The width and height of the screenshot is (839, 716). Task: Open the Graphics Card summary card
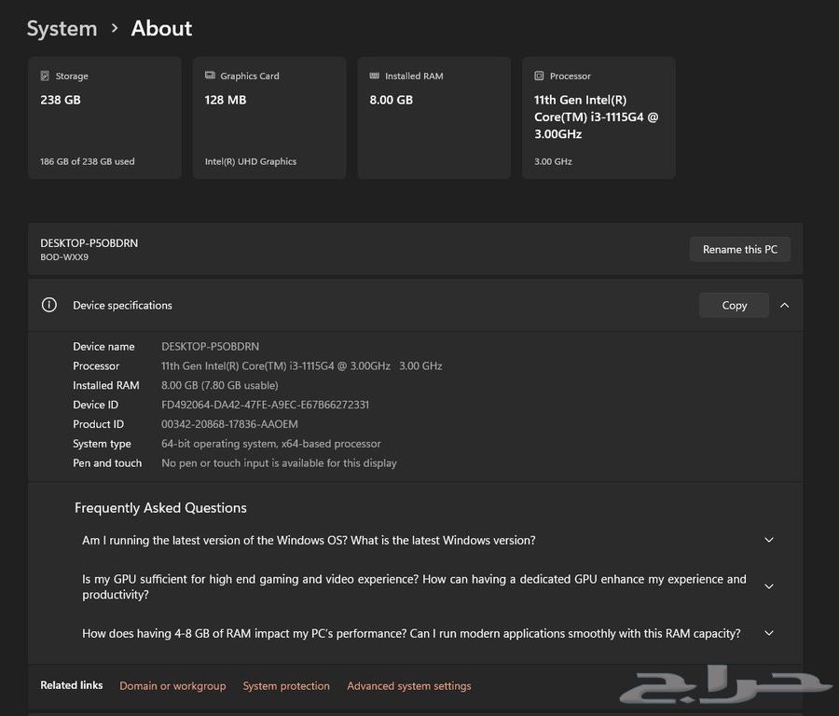269,117
